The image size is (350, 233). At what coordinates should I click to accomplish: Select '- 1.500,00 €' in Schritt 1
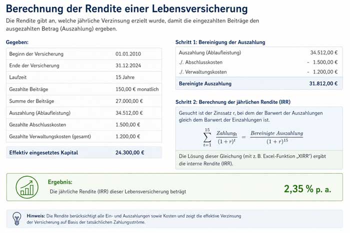(322, 62)
